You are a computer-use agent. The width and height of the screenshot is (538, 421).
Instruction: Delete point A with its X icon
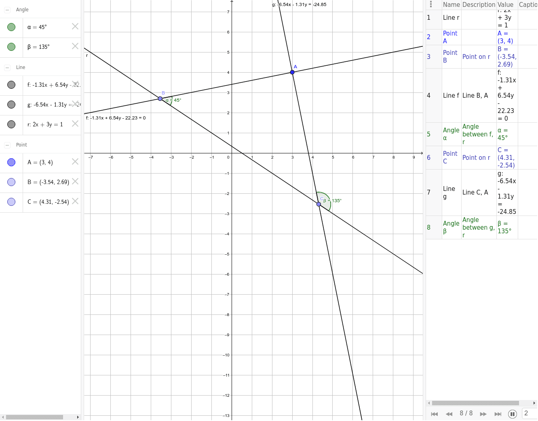(x=75, y=161)
